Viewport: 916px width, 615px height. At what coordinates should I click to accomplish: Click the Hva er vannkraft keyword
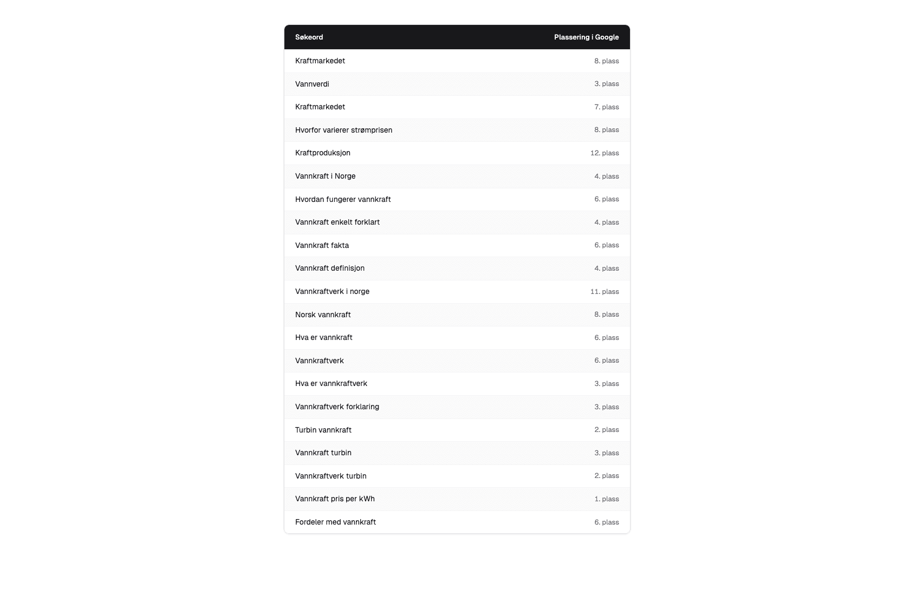pos(323,337)
